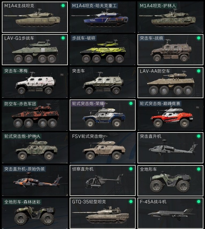The width and height of the screenshot is (205, 229).
Task: Click the green dot on 侦察直升机
Action: (x=131, y=169)
